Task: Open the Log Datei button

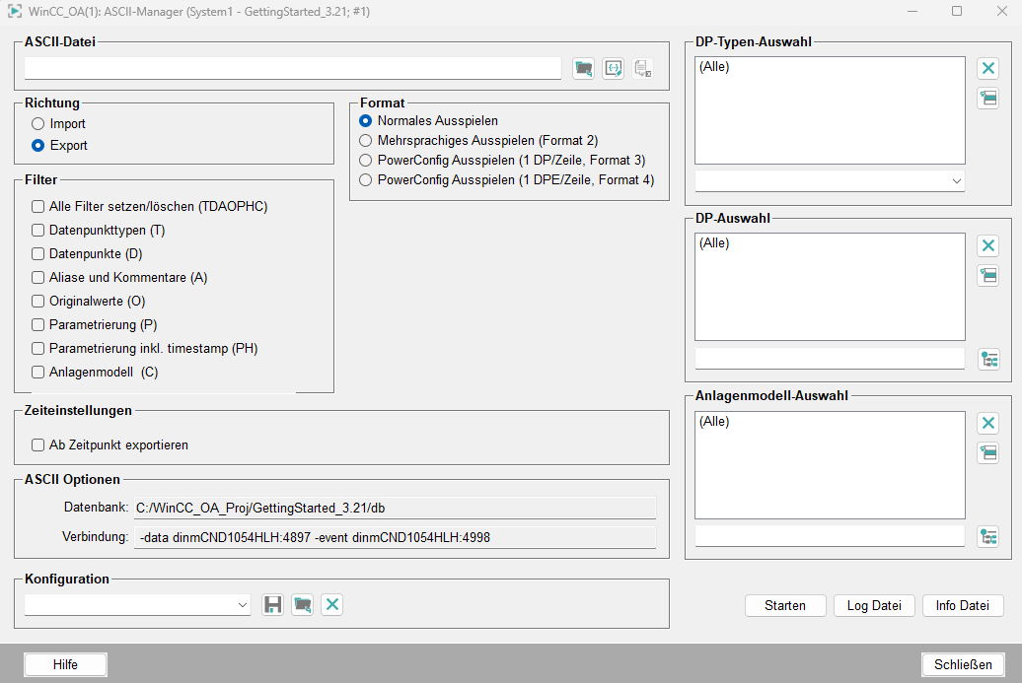Action: click(x=874, y=605)
